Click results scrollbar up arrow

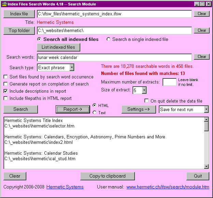(x=206, y=120)
